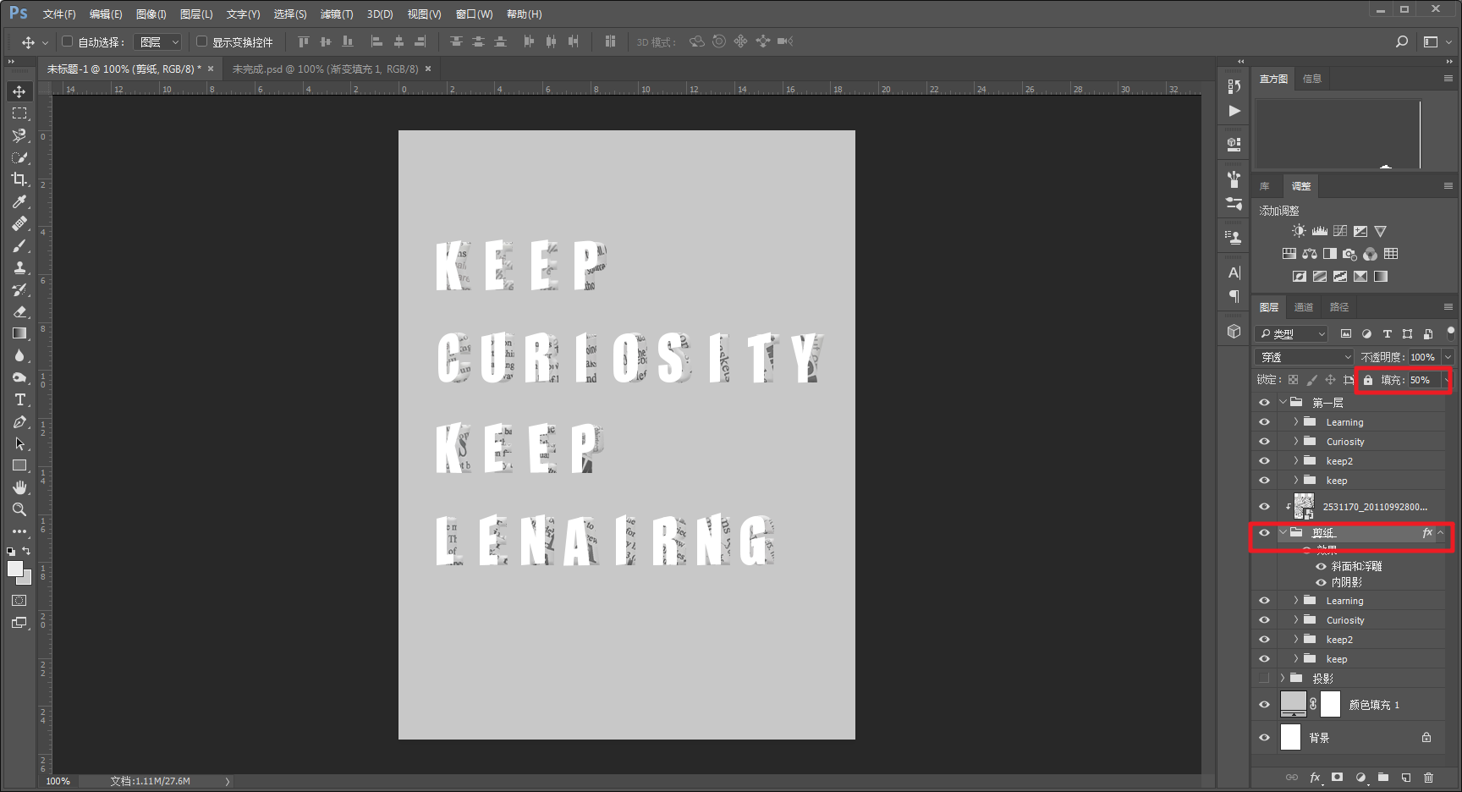Toggle the 斜面和浮雕 effect visibility

(1321, 566)
